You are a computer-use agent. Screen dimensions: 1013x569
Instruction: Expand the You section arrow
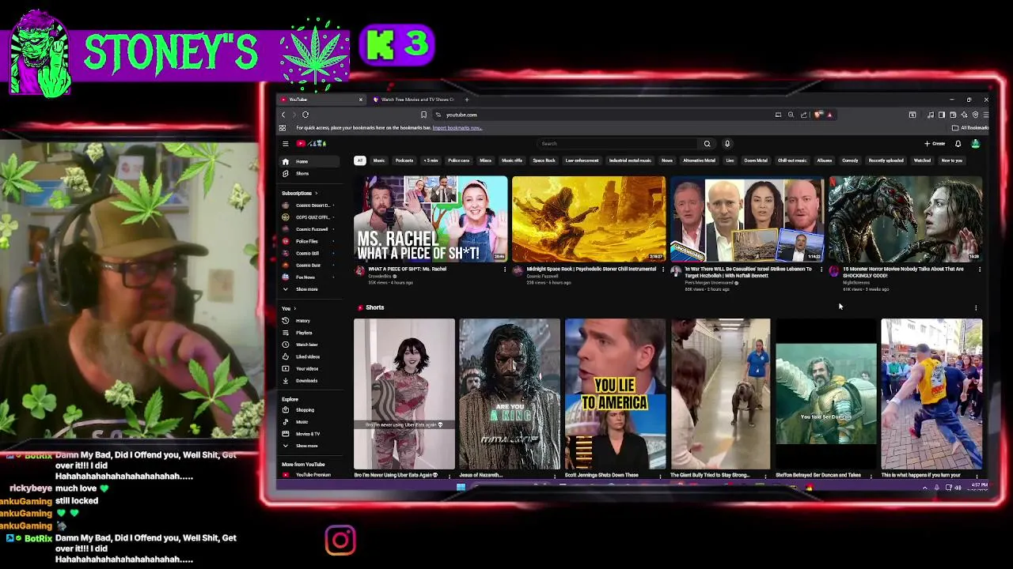[295, 308]
